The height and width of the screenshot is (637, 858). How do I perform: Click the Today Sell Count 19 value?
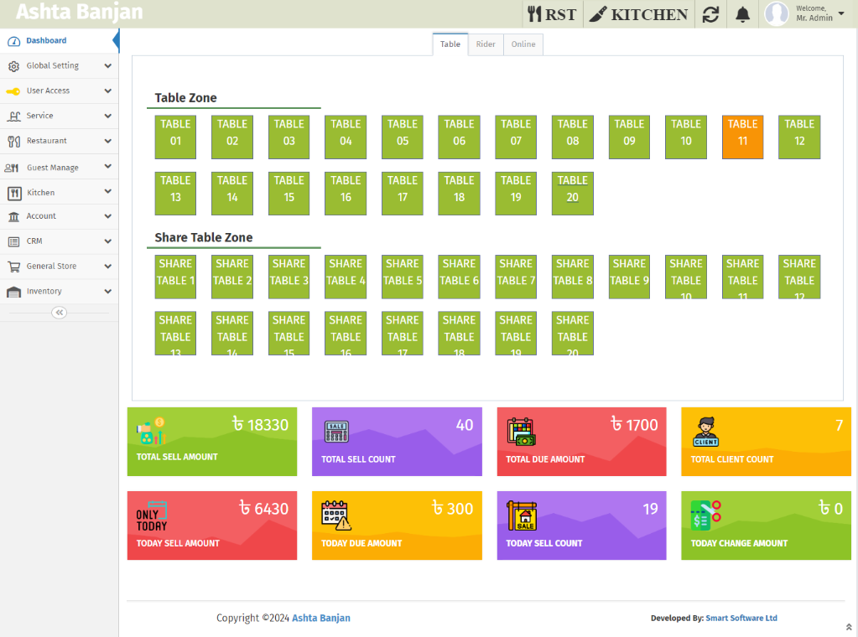pos(650,509)
